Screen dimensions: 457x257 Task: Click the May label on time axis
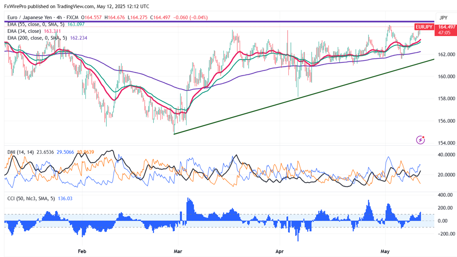coord(385,251)
